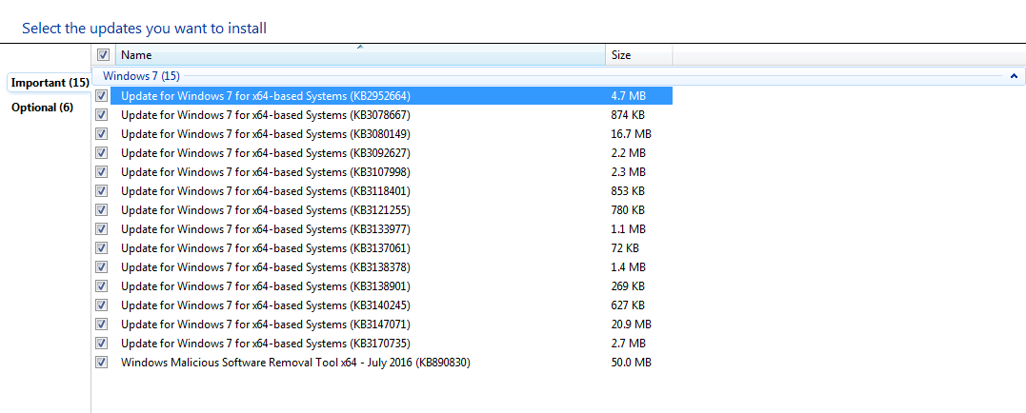
Task: Sort list by Size column header
Action: (x=637, y=55)
